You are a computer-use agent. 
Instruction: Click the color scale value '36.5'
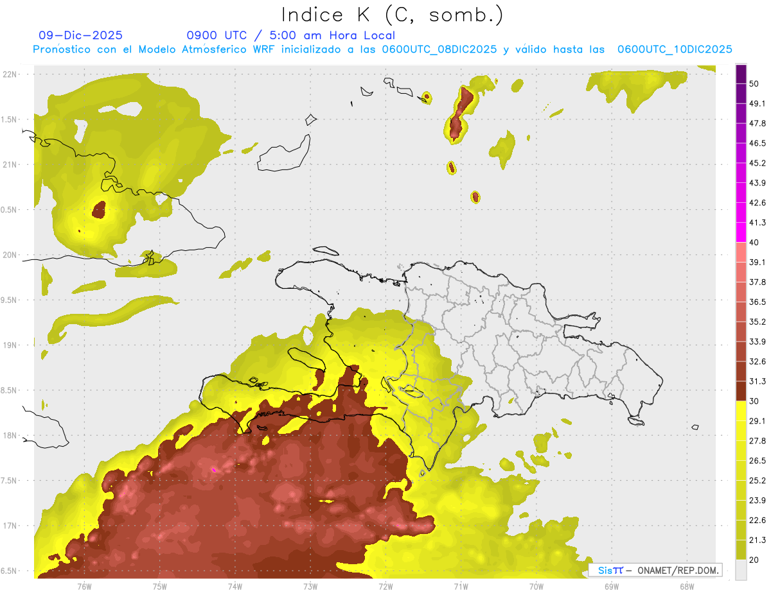point(758,302)
